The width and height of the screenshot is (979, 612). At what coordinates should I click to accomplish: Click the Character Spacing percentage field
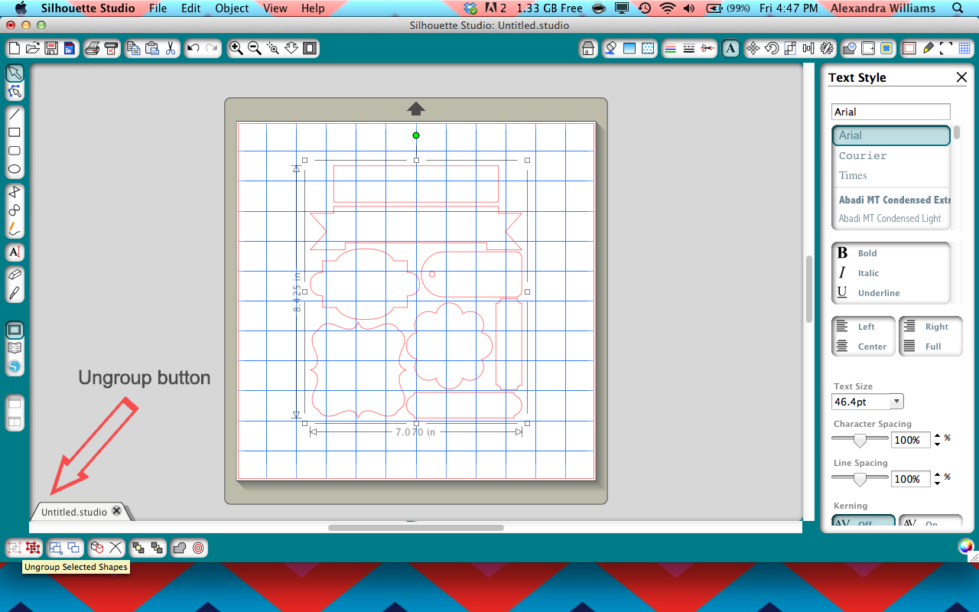tap(911, 440)
